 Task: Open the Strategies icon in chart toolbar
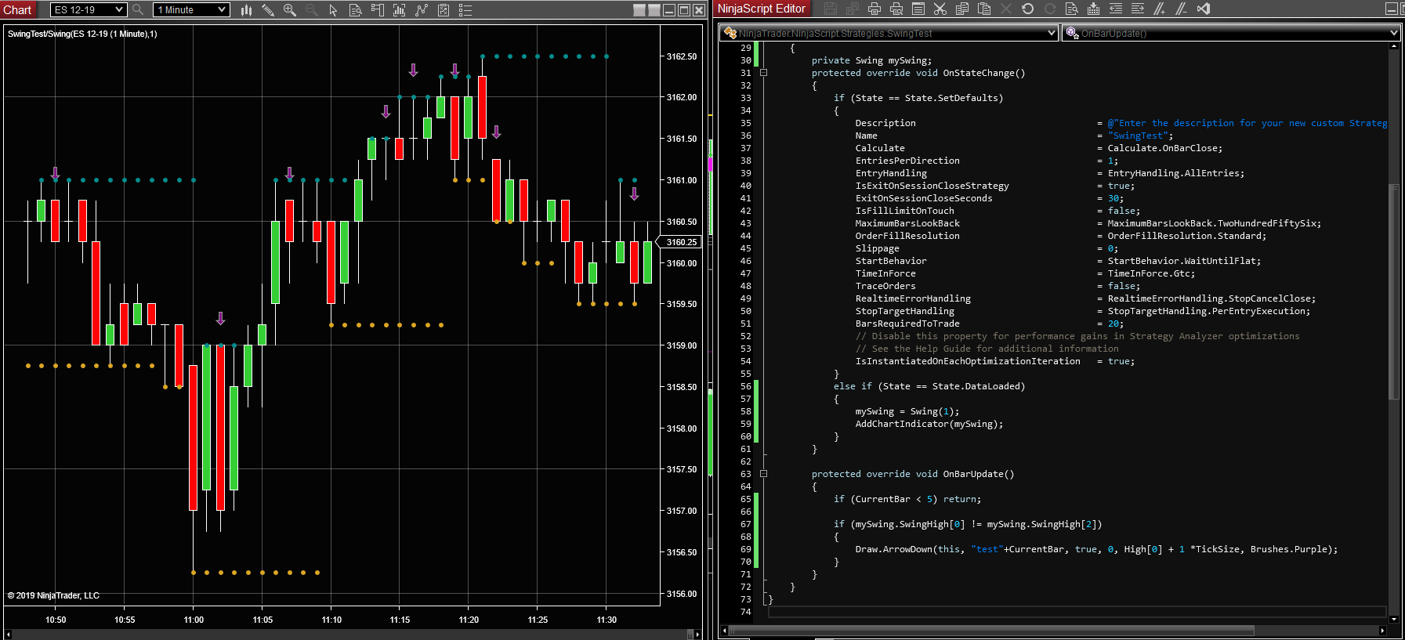coord(443,10)
